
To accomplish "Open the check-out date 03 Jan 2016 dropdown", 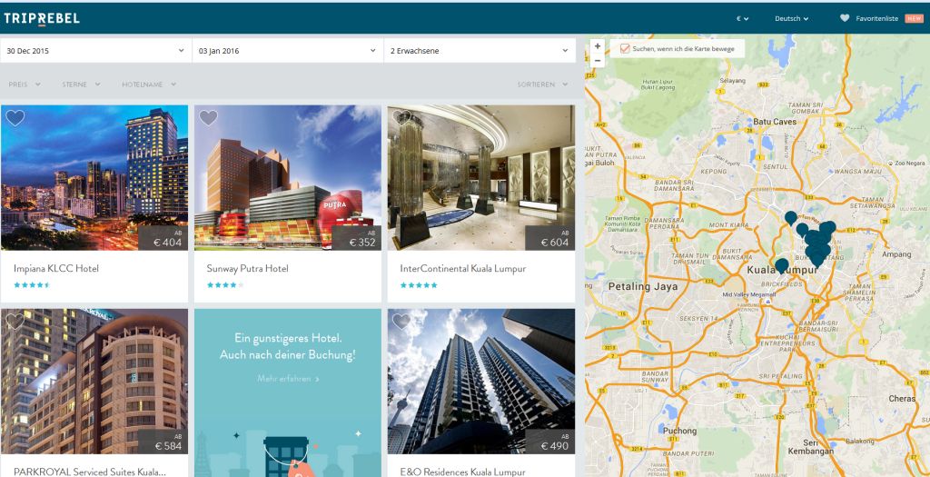I will [288, 51].
